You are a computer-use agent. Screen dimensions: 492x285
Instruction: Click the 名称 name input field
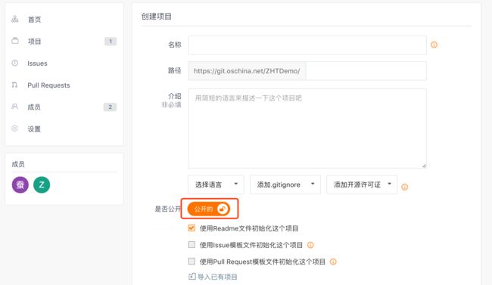pos(307,45)
